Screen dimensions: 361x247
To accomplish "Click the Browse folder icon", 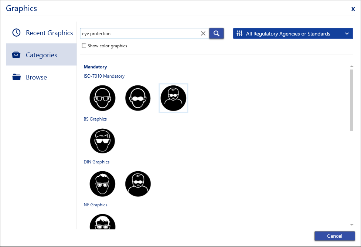I will click(x=16, y=77).
